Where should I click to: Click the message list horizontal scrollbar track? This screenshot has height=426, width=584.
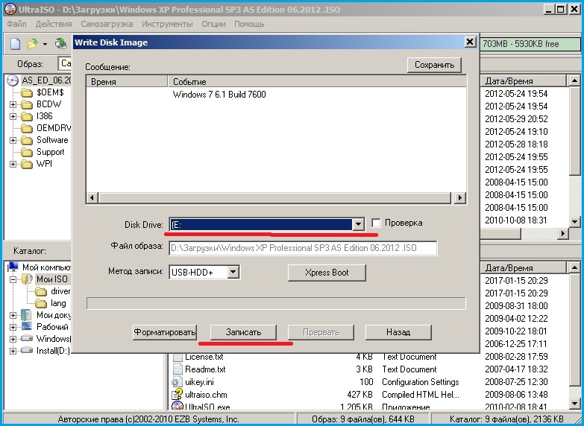274,197
